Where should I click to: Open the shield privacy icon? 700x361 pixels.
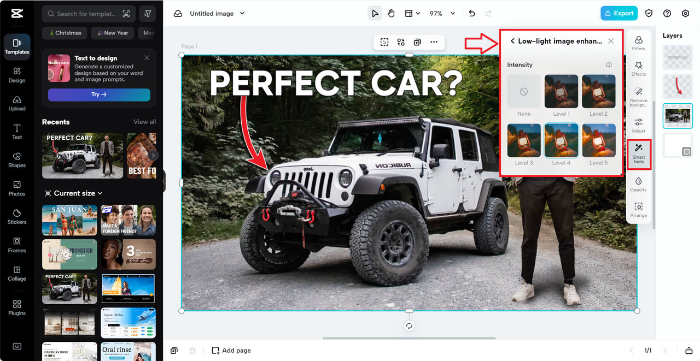(649, 14)
